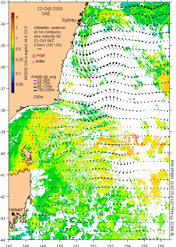This screenshot has width=176, height=247.
Task: Click the magenta 10-30m ANMN arrow
Action: click(35, 81)
